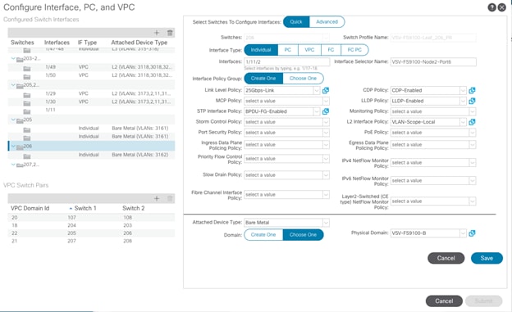Add a VPC switch pair with plus icon
Viewport: 512px width, 312px height.
click(157, 198)
